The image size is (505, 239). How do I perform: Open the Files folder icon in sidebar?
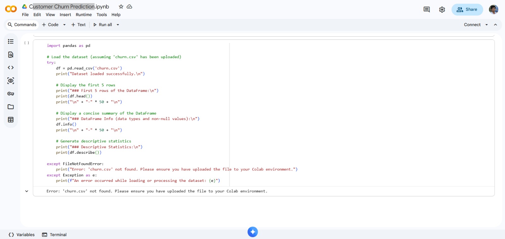(11, 107)
